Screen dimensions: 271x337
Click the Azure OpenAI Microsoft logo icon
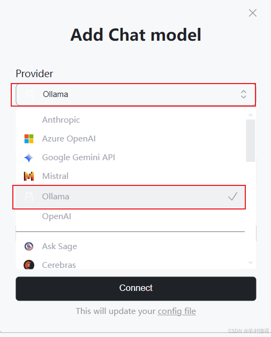click(29, 139)
